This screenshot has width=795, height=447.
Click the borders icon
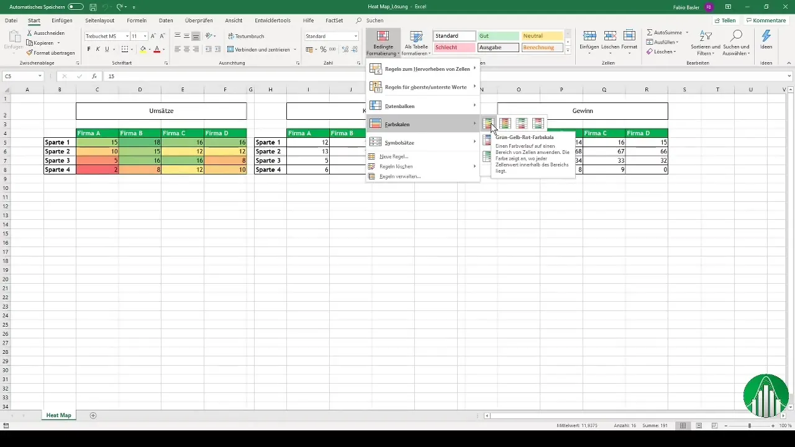pyautogui.click(x=124, y=49)
